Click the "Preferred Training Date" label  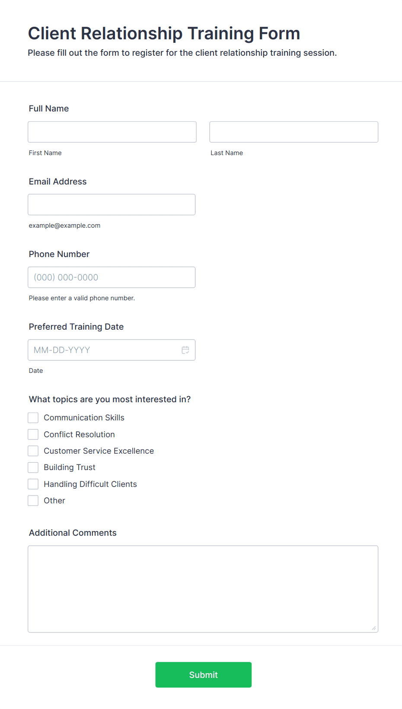77,327
